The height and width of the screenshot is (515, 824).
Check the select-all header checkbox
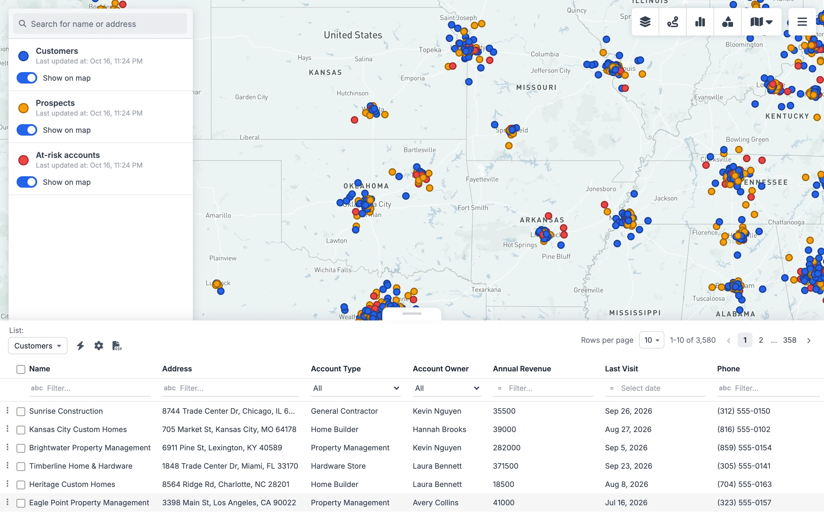[x=21, y=369]
